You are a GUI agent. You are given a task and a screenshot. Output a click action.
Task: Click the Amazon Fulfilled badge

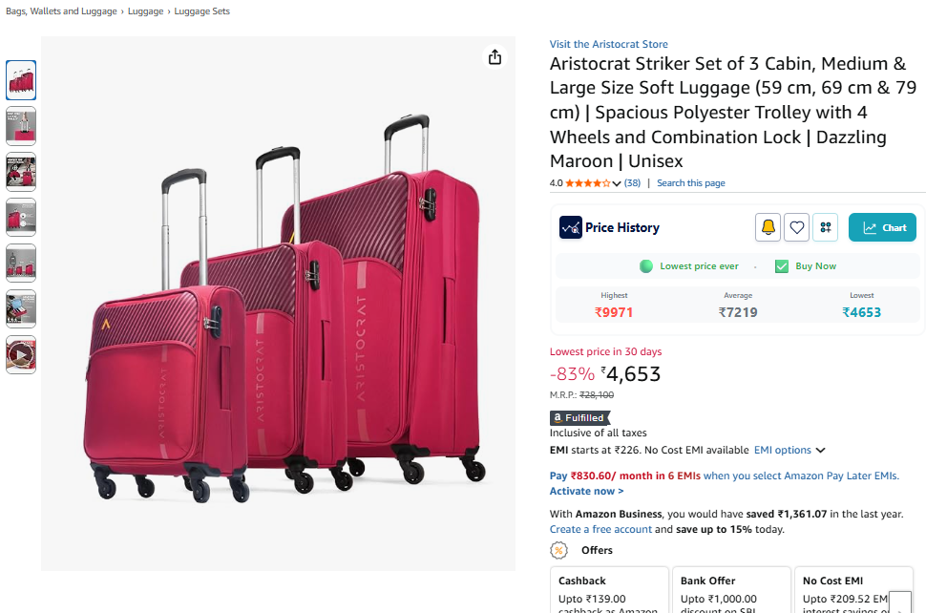click(579, 418)
